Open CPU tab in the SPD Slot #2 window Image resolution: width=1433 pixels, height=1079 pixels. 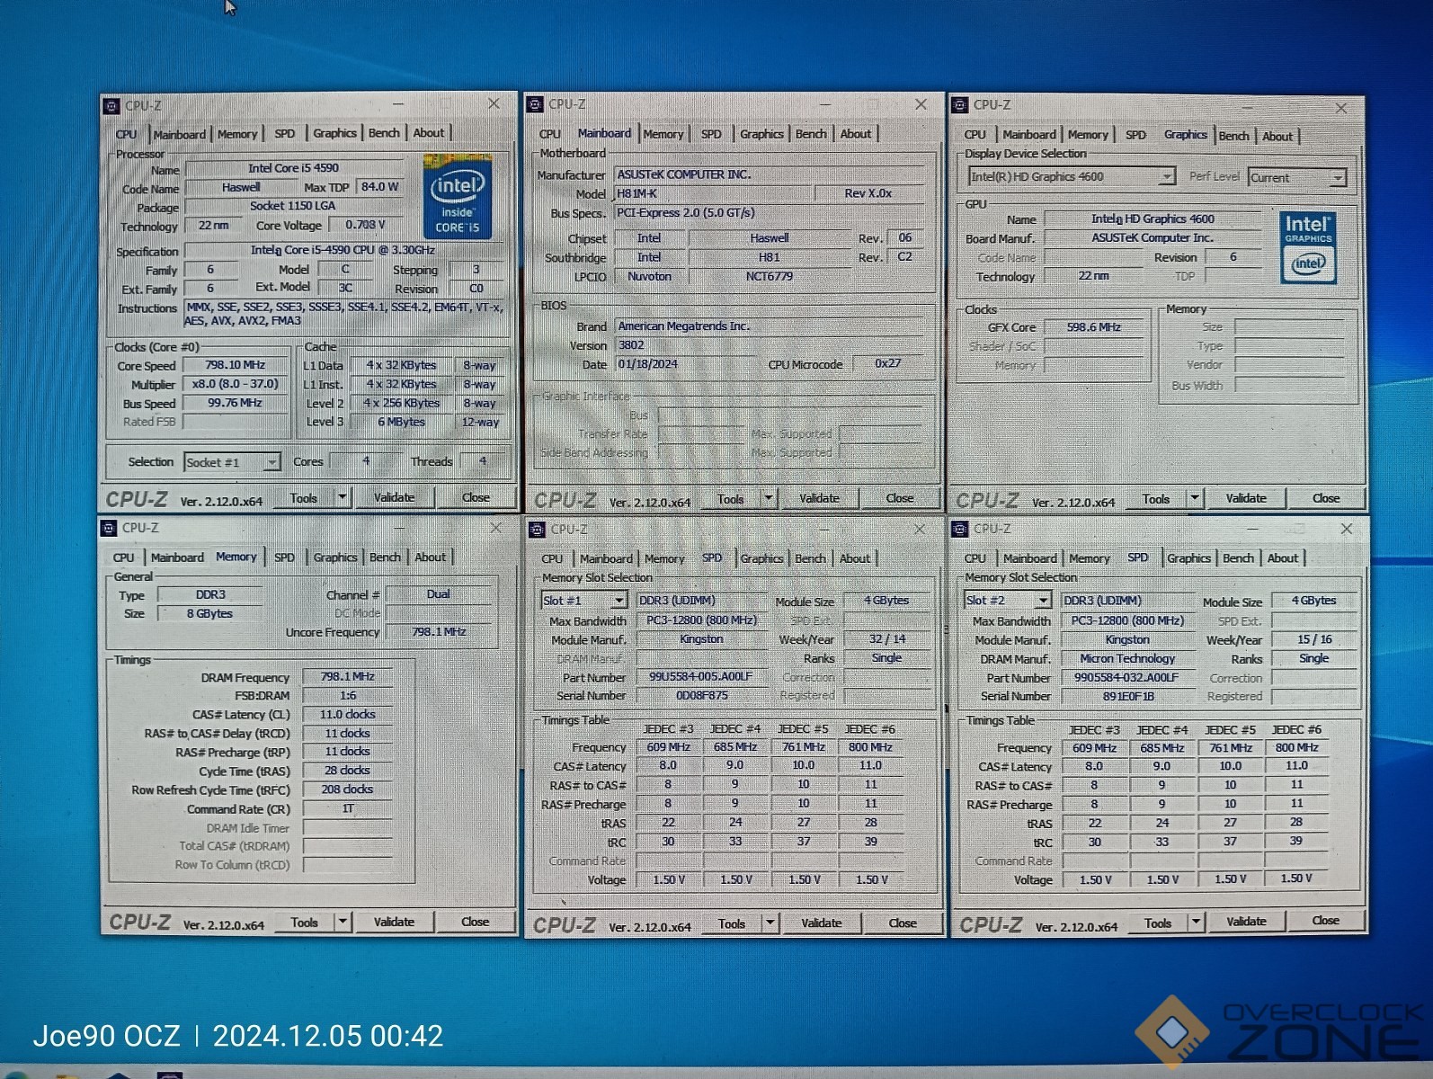point(975,558)
